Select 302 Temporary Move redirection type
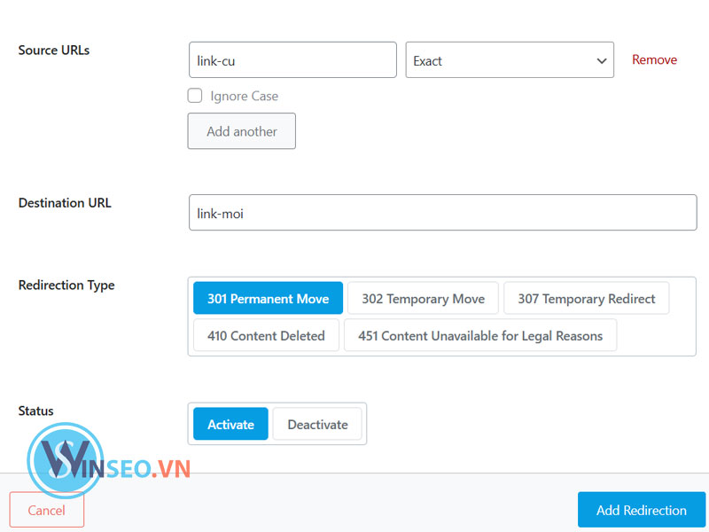The height and width of the screenshot is (532, 709). tap(423, 298)
